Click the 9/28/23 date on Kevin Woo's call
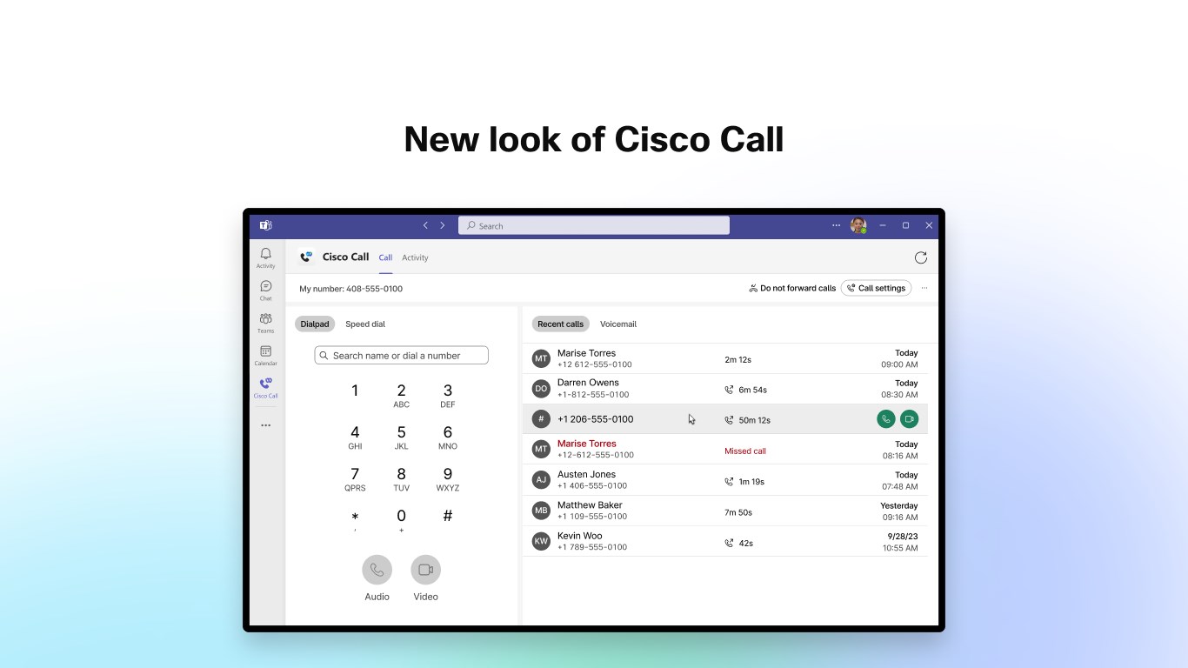The width and height of the screenshot is (1188, 668). (x=902, y=537)
